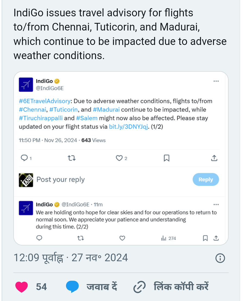Share the main IndiGo tweet
This screenshot has width=243, height=301.
click(x=214, y=158)
